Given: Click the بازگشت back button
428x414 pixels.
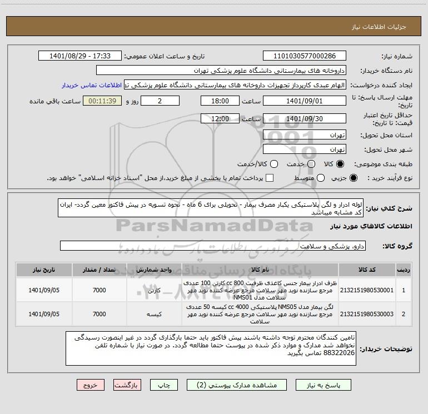Looking at the screenshot, I should tap(127, 385).
